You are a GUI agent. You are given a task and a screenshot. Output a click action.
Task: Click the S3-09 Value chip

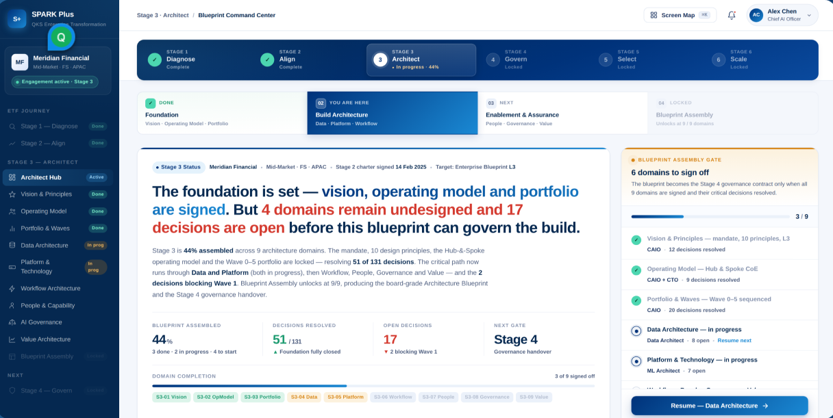(x=534, y=397)
